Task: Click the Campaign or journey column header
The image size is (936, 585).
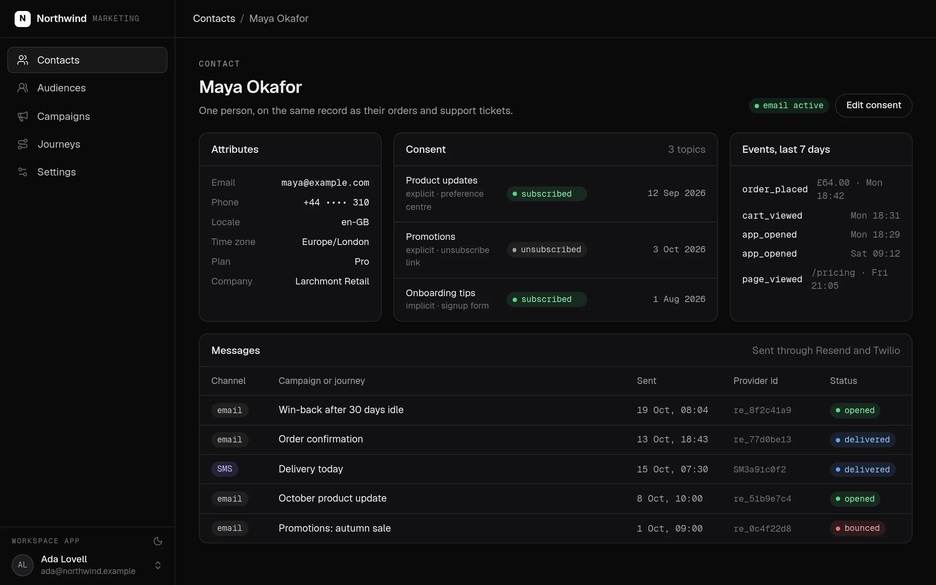Action: [321, 381]
